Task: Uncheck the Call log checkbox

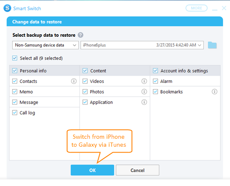Action: click(15, 112)
